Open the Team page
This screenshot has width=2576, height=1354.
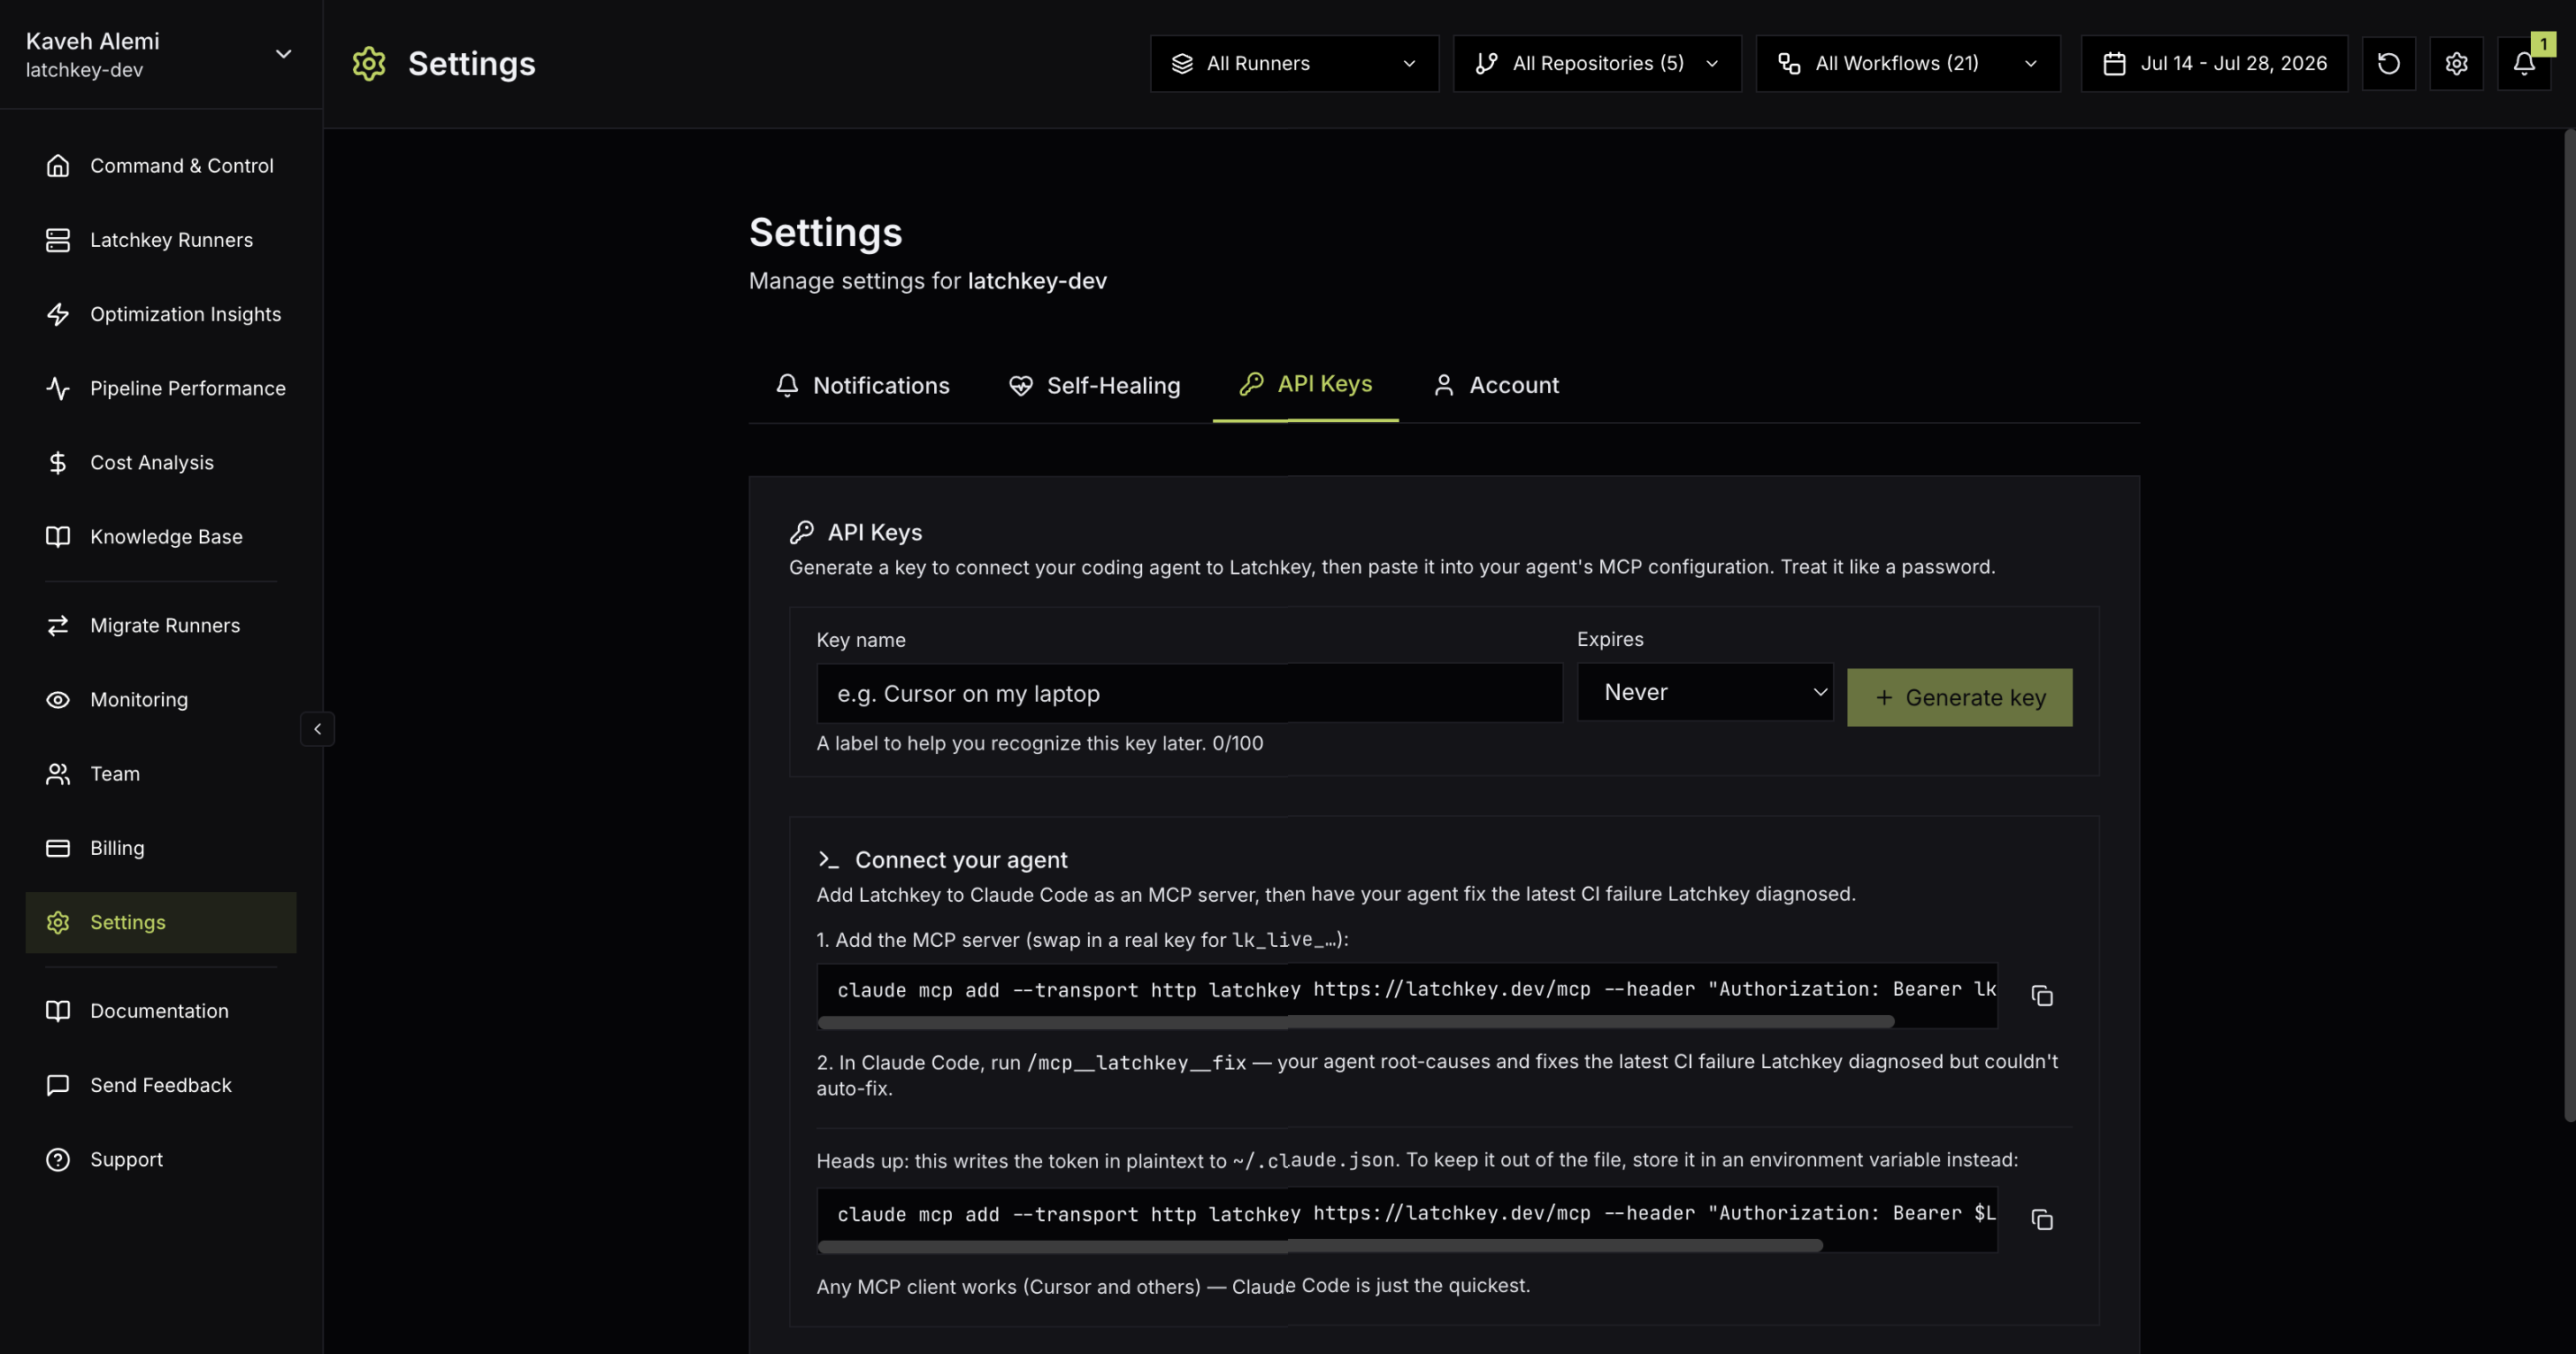(x=160, y=773)
